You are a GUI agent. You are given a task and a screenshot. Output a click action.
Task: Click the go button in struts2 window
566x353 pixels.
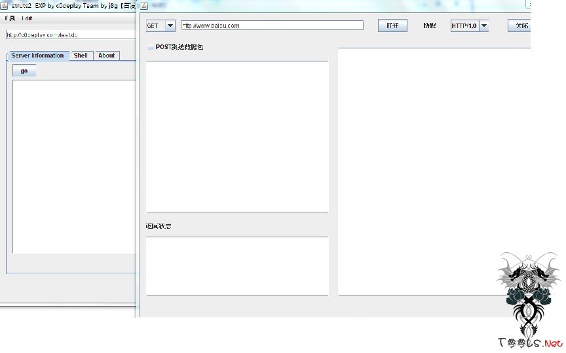pyautogui.click(x=24, y=71)
